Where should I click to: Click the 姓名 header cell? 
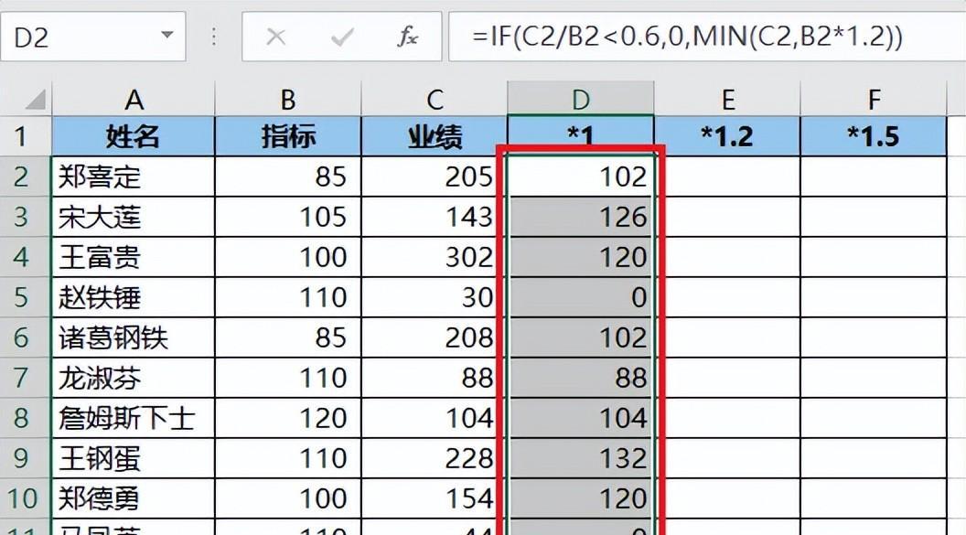pos(134,136)
